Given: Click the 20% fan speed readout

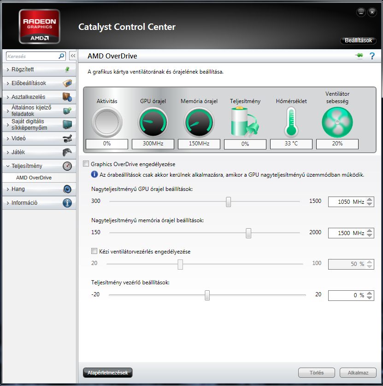Looking at the screenshot, I should pyautogui.click(x=337, y=144).
